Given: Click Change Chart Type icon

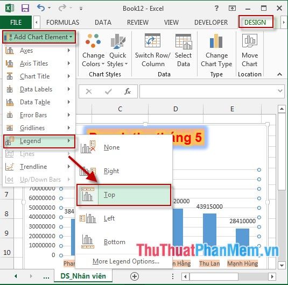Looking at the screenshot, I should pos(216,41).
